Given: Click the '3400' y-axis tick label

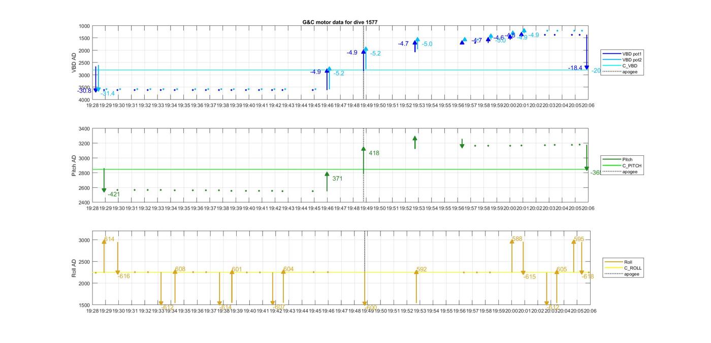Looking at the screenshot, I should pos(84,129).
